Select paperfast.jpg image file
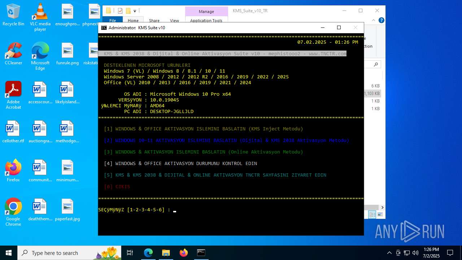 point(67,210)
